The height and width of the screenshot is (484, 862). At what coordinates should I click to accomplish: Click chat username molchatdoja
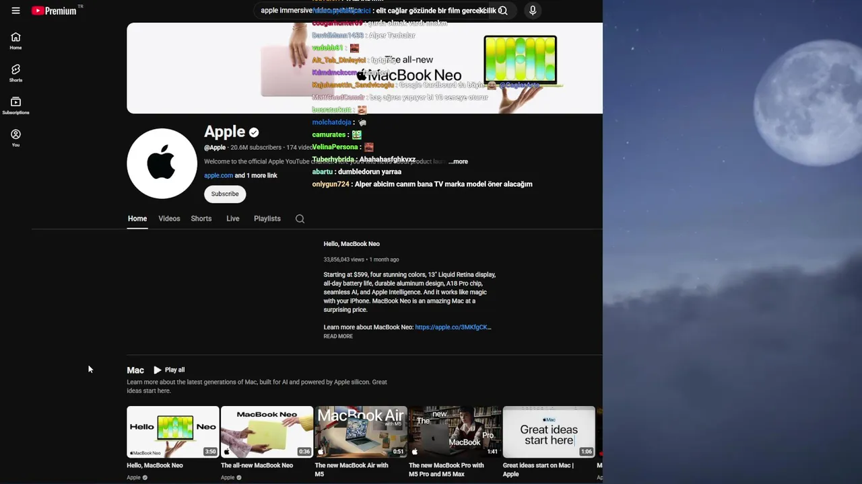coord(331,122)
